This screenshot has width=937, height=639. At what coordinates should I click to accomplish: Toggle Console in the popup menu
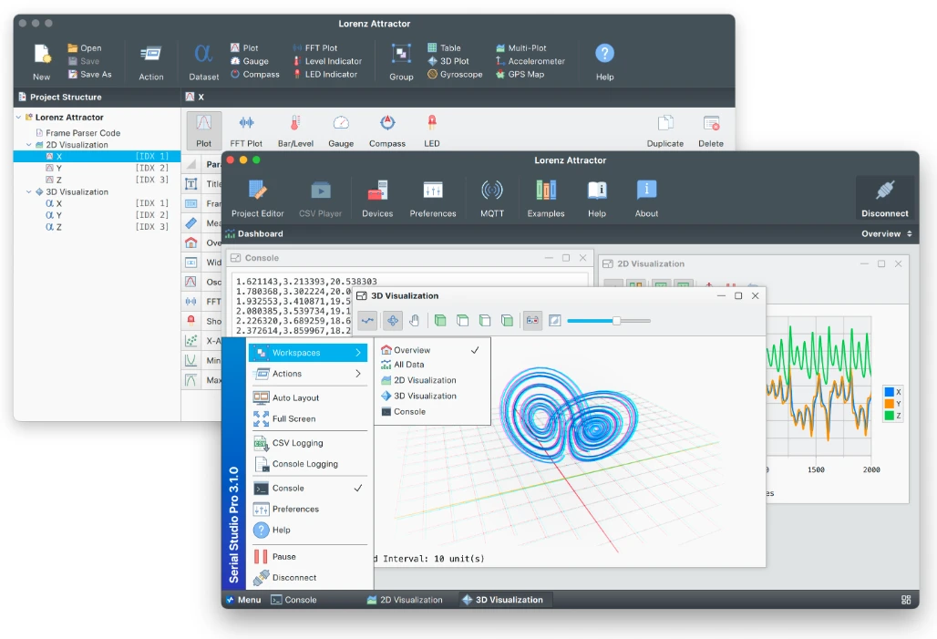(310, 489)
